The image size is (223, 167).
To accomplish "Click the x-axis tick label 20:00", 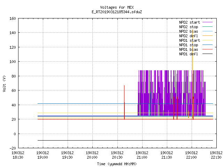I will 92,157.
